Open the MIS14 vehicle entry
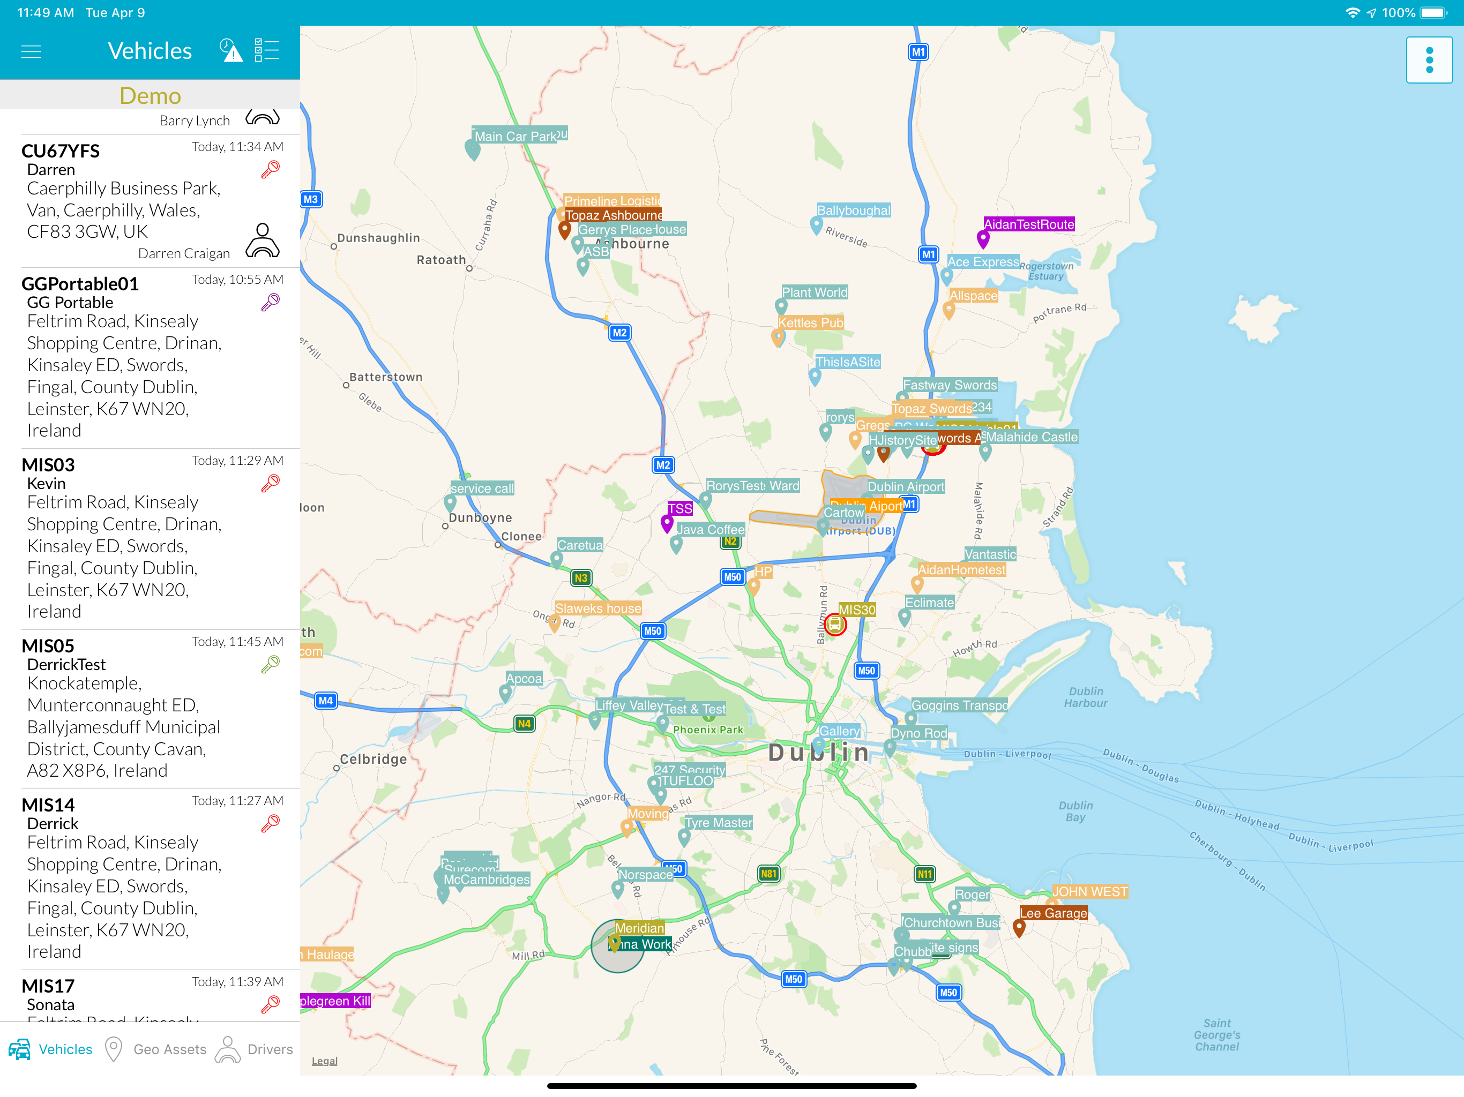 pos(150,878)
